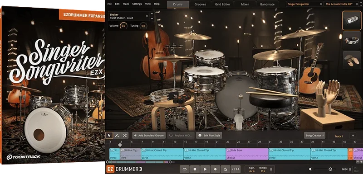
Task: Select the scissors split tool
Action: [x=125, y=136]
